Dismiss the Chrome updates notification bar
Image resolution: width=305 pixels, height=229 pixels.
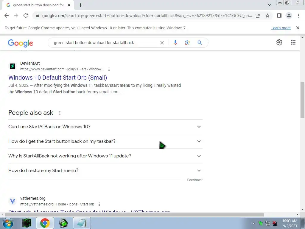tap(298, 28)
